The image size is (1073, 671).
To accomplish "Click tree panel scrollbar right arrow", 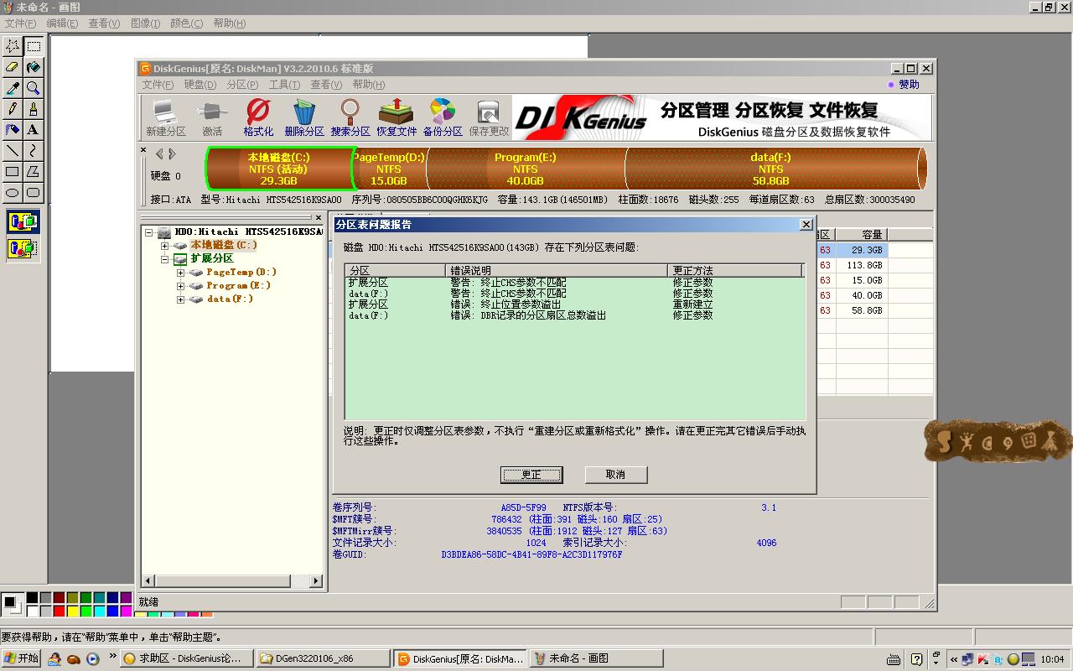I will pos(316,580).
